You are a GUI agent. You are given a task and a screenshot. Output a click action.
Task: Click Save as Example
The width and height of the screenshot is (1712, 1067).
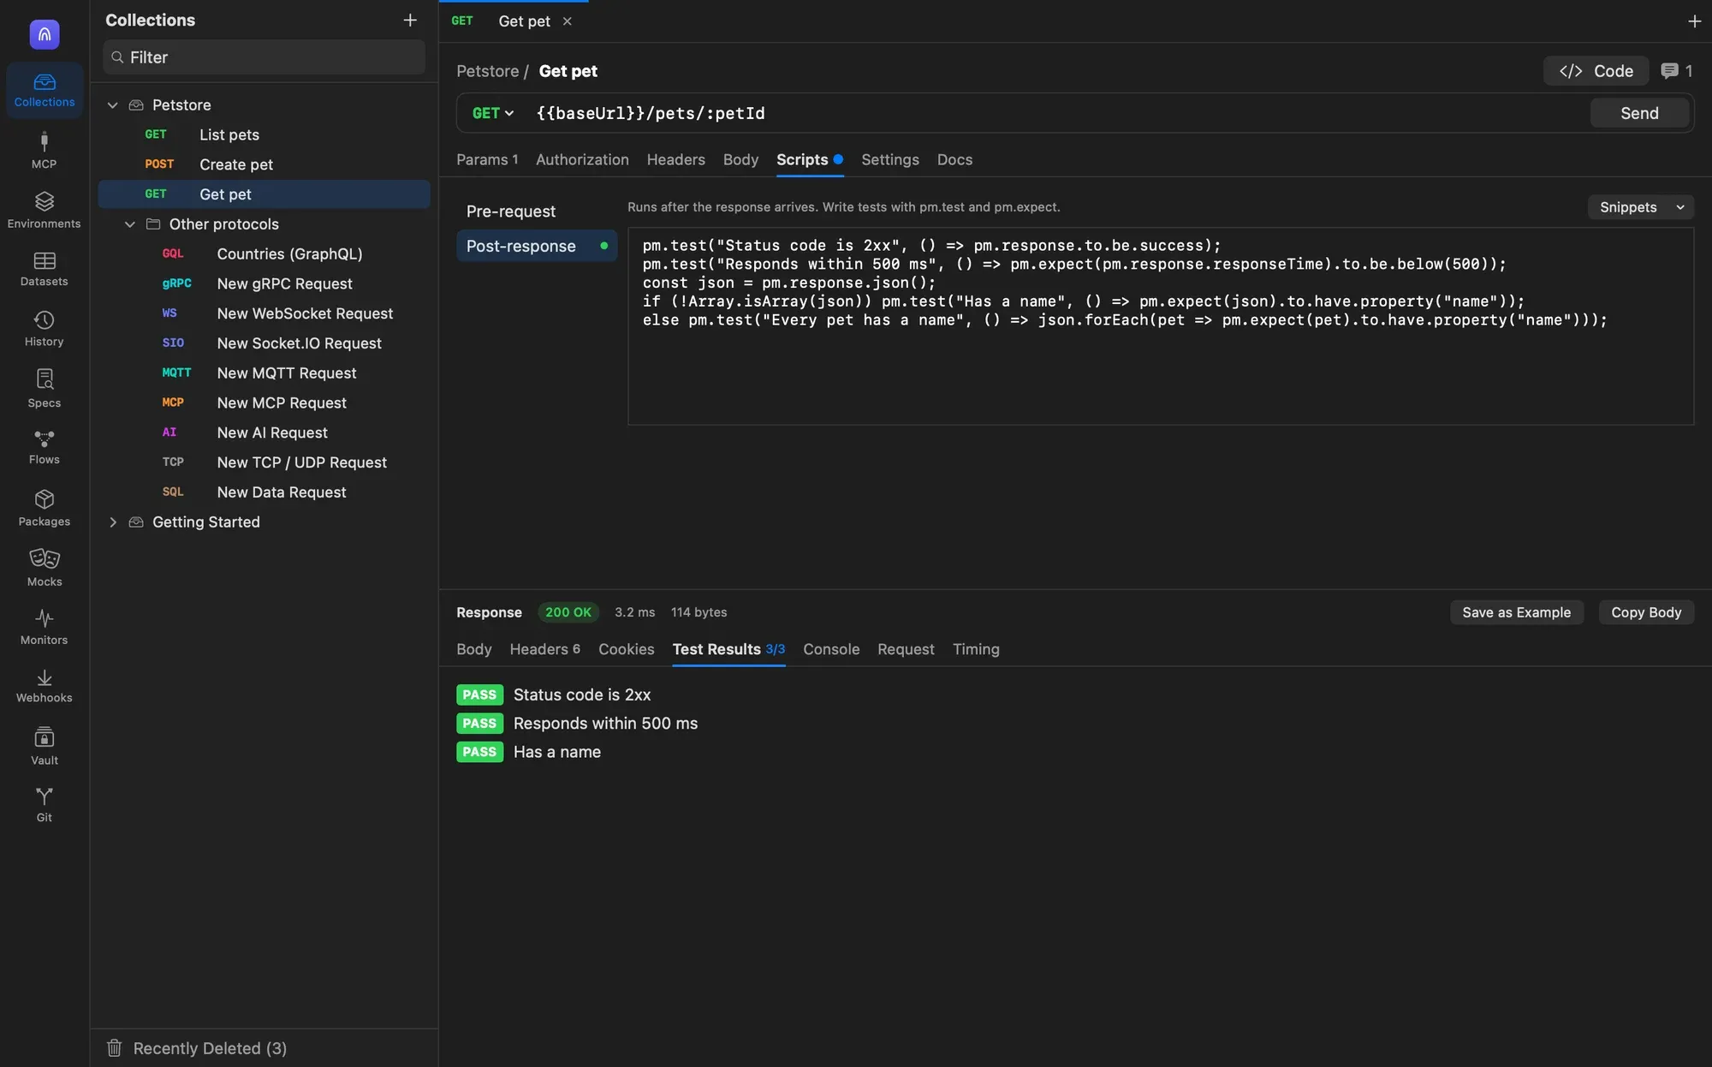pyautogui.click(x=1516, y=612)
